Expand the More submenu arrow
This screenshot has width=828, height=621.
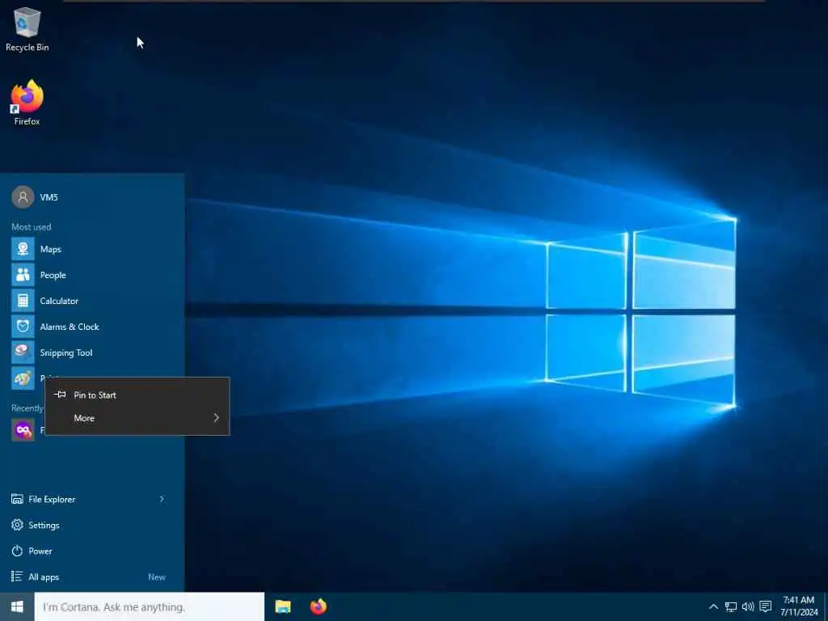pyautogui.click(x=216, y=418)
